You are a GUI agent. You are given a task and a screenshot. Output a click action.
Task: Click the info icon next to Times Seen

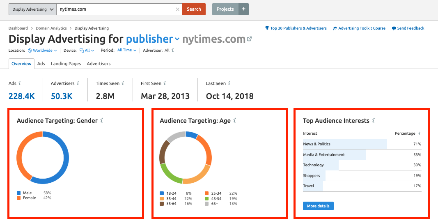[123, 83]
